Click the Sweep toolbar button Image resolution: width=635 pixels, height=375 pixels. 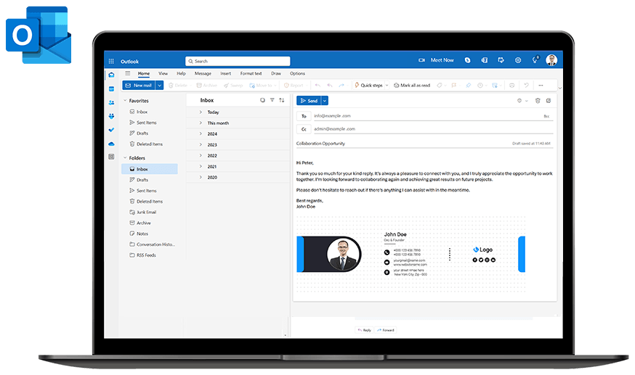[233, 86]
